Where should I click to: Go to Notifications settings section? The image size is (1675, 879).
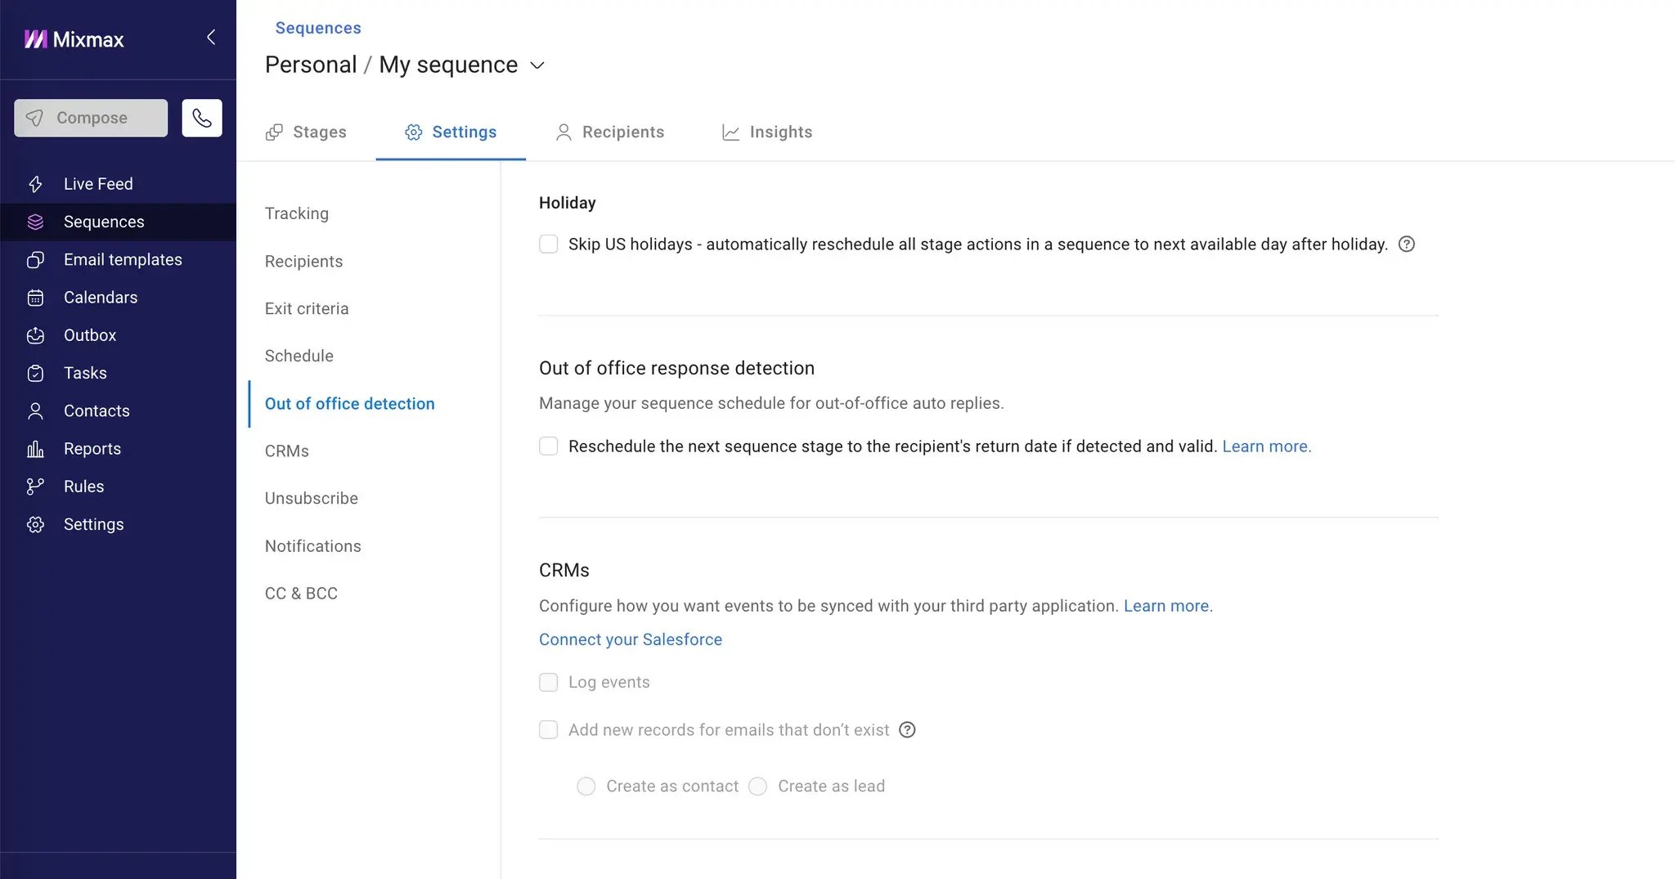point(313,546)
